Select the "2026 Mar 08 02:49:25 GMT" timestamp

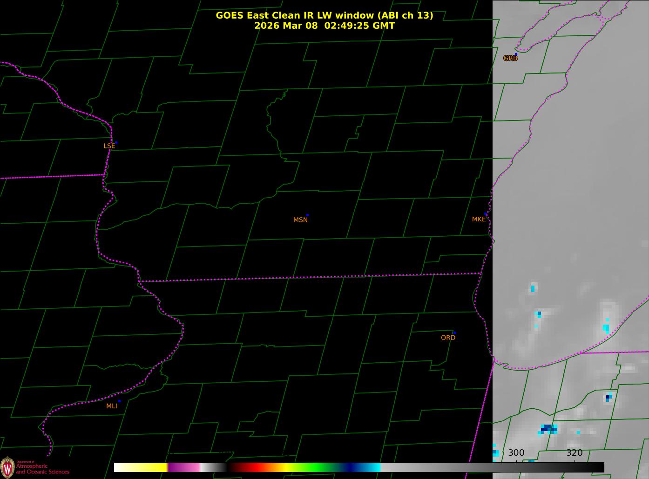324,26
